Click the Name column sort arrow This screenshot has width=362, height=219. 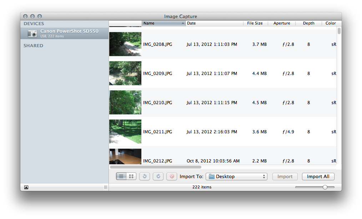point(183,23)
